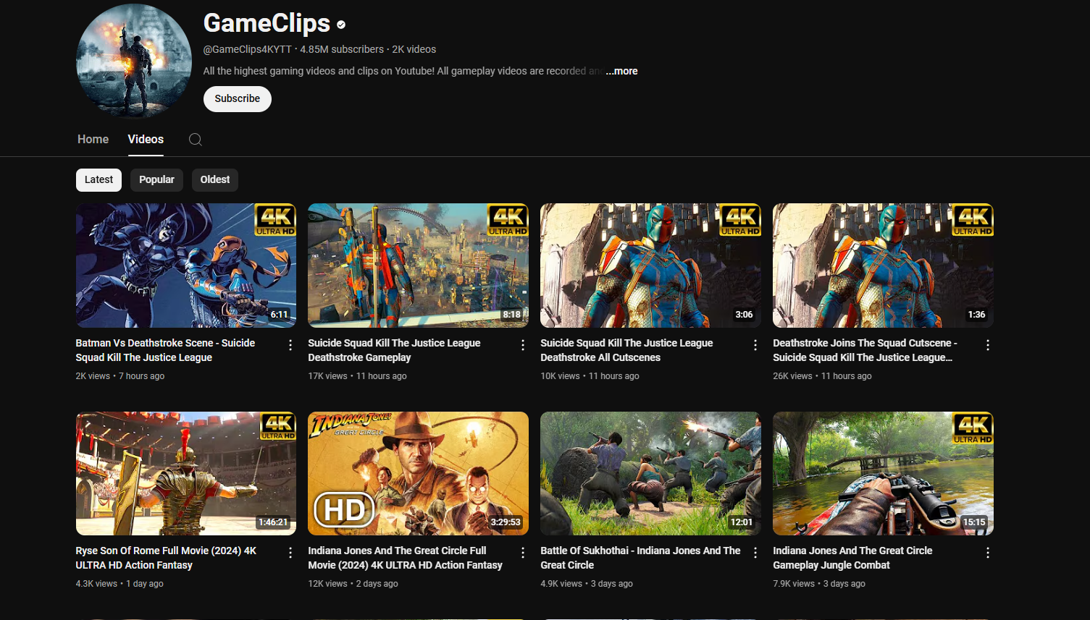Switch to the Home tab
Viewport: 1090px width, 620px height.
pyautogui.click(x=93, y=140)
